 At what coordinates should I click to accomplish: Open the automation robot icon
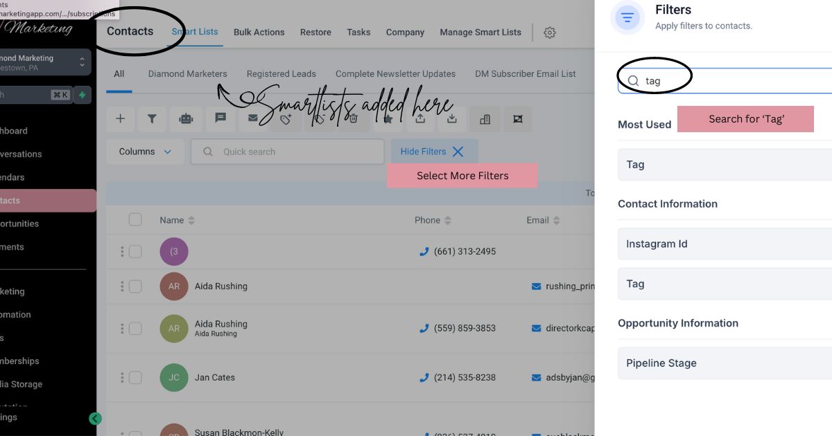coord(186,118)
